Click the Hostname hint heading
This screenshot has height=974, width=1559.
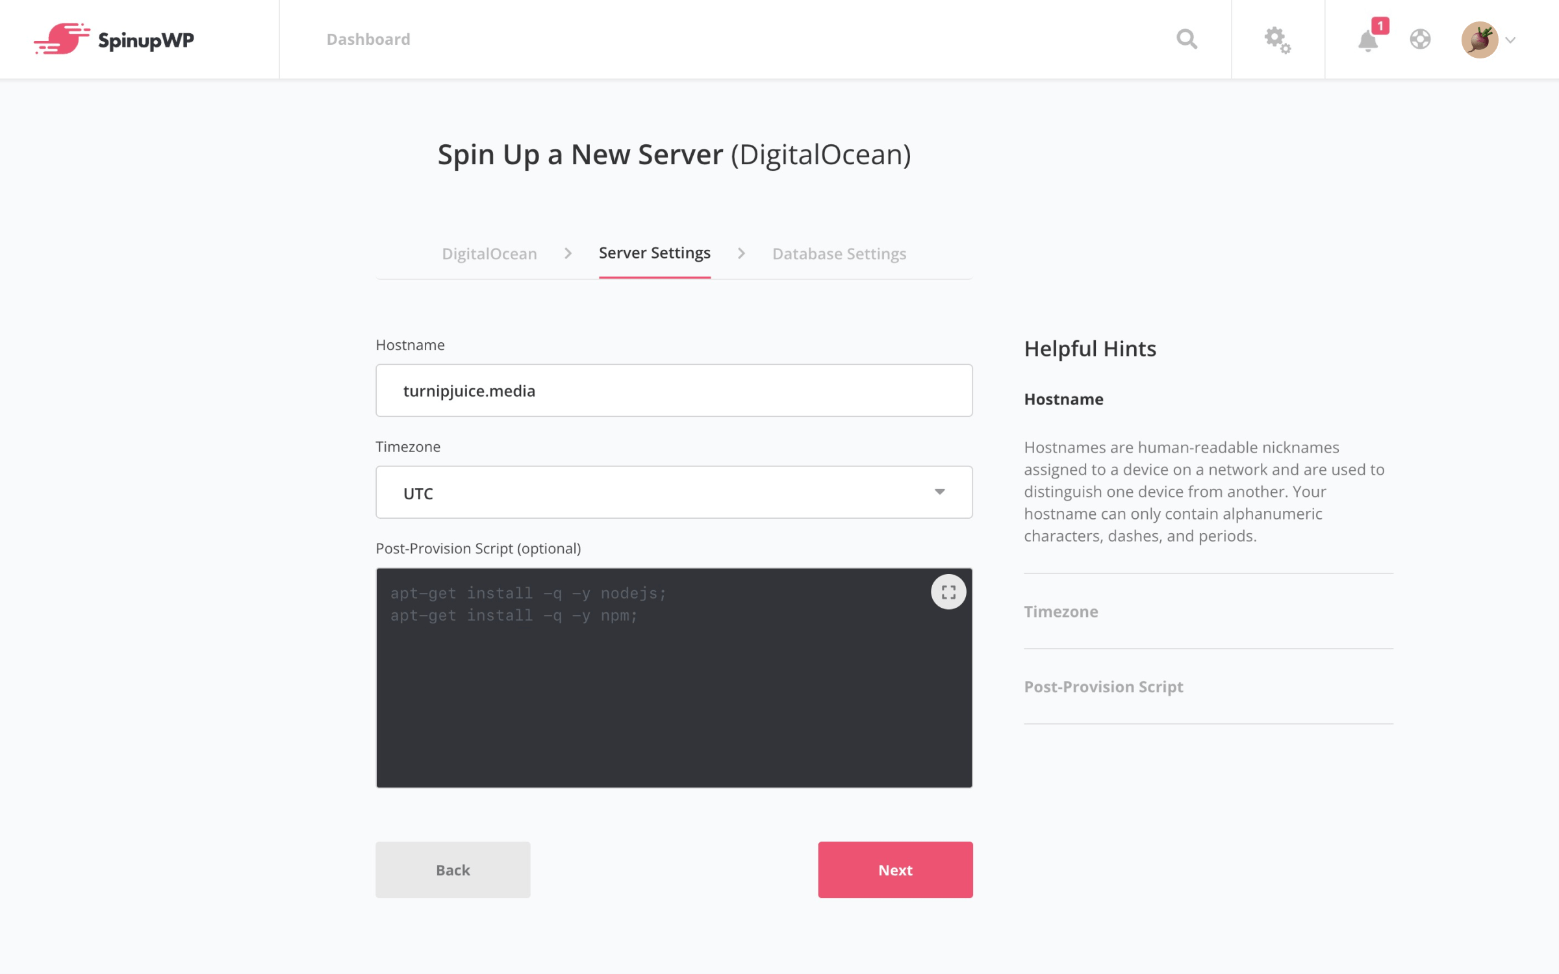point(1063,399)
